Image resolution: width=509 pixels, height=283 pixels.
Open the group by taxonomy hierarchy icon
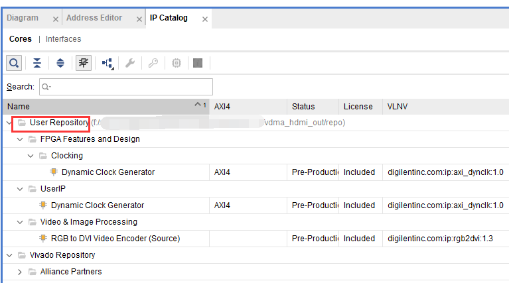(x=108, y=63)
